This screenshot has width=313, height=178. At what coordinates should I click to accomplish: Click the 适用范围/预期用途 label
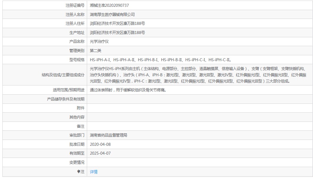[69, 90]
